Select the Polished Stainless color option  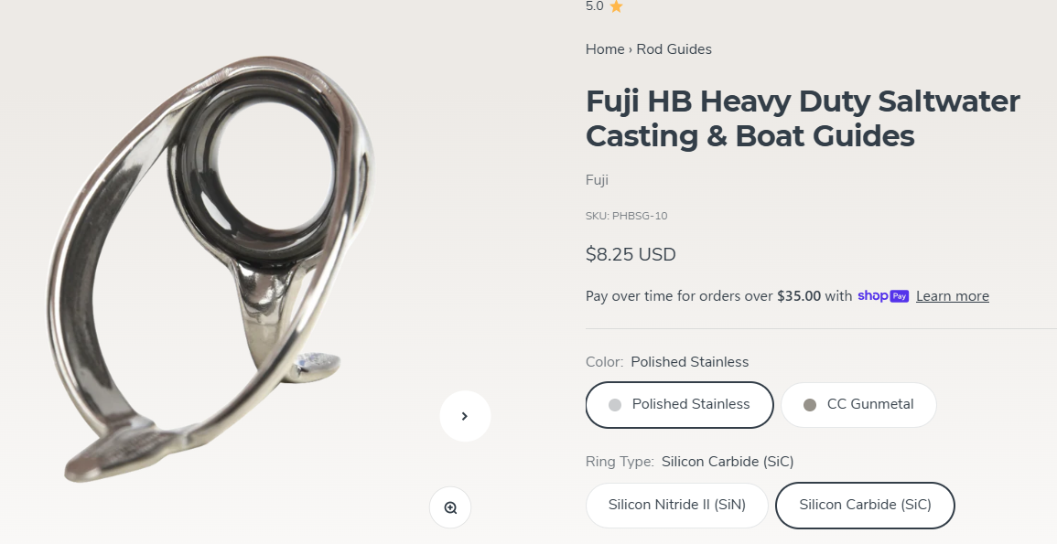679,405
